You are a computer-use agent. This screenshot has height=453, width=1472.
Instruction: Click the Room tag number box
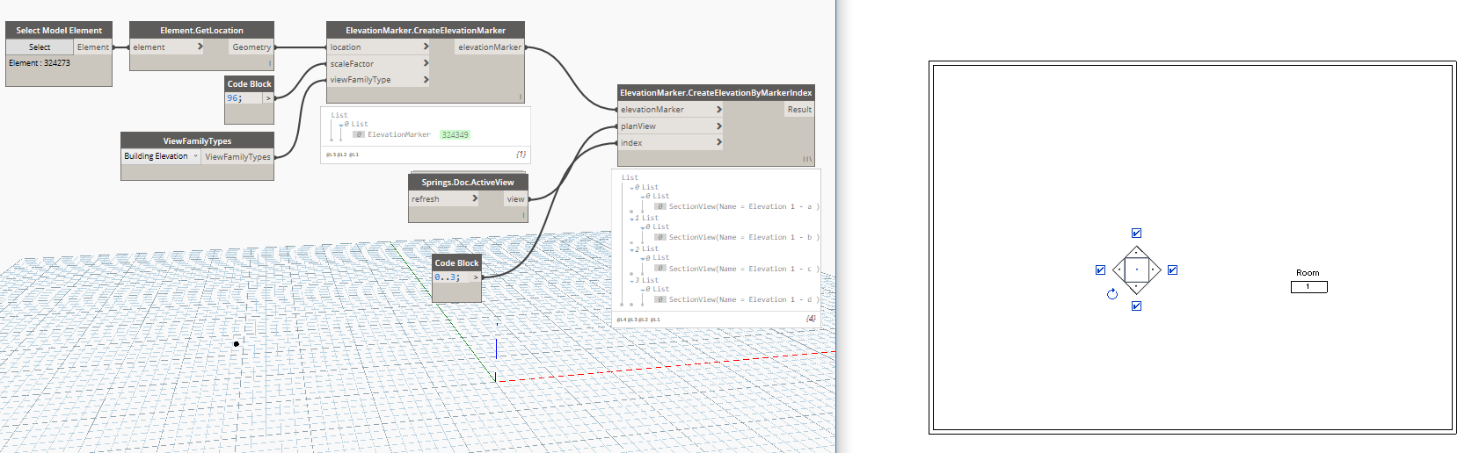pyautogui.click(x=1308, y=287)
